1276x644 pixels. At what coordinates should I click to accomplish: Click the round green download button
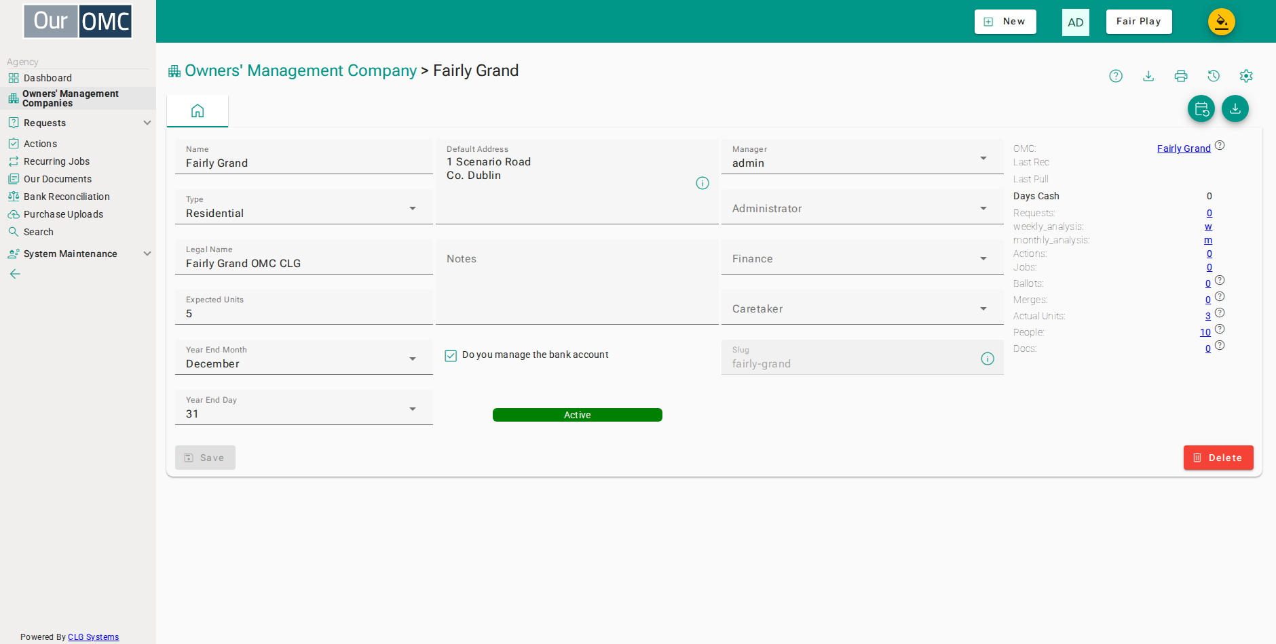click(x=1235, y=108)
